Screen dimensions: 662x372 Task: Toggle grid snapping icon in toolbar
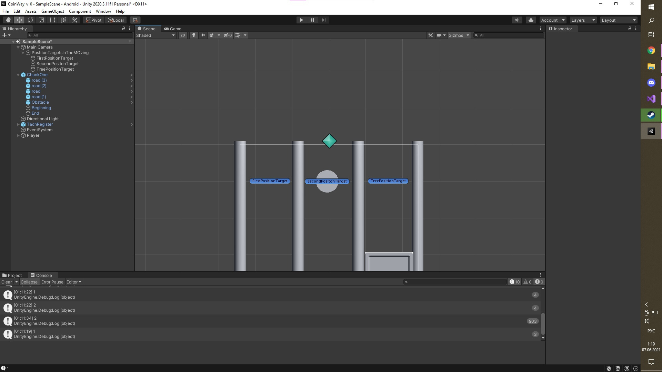pos(135,20)
